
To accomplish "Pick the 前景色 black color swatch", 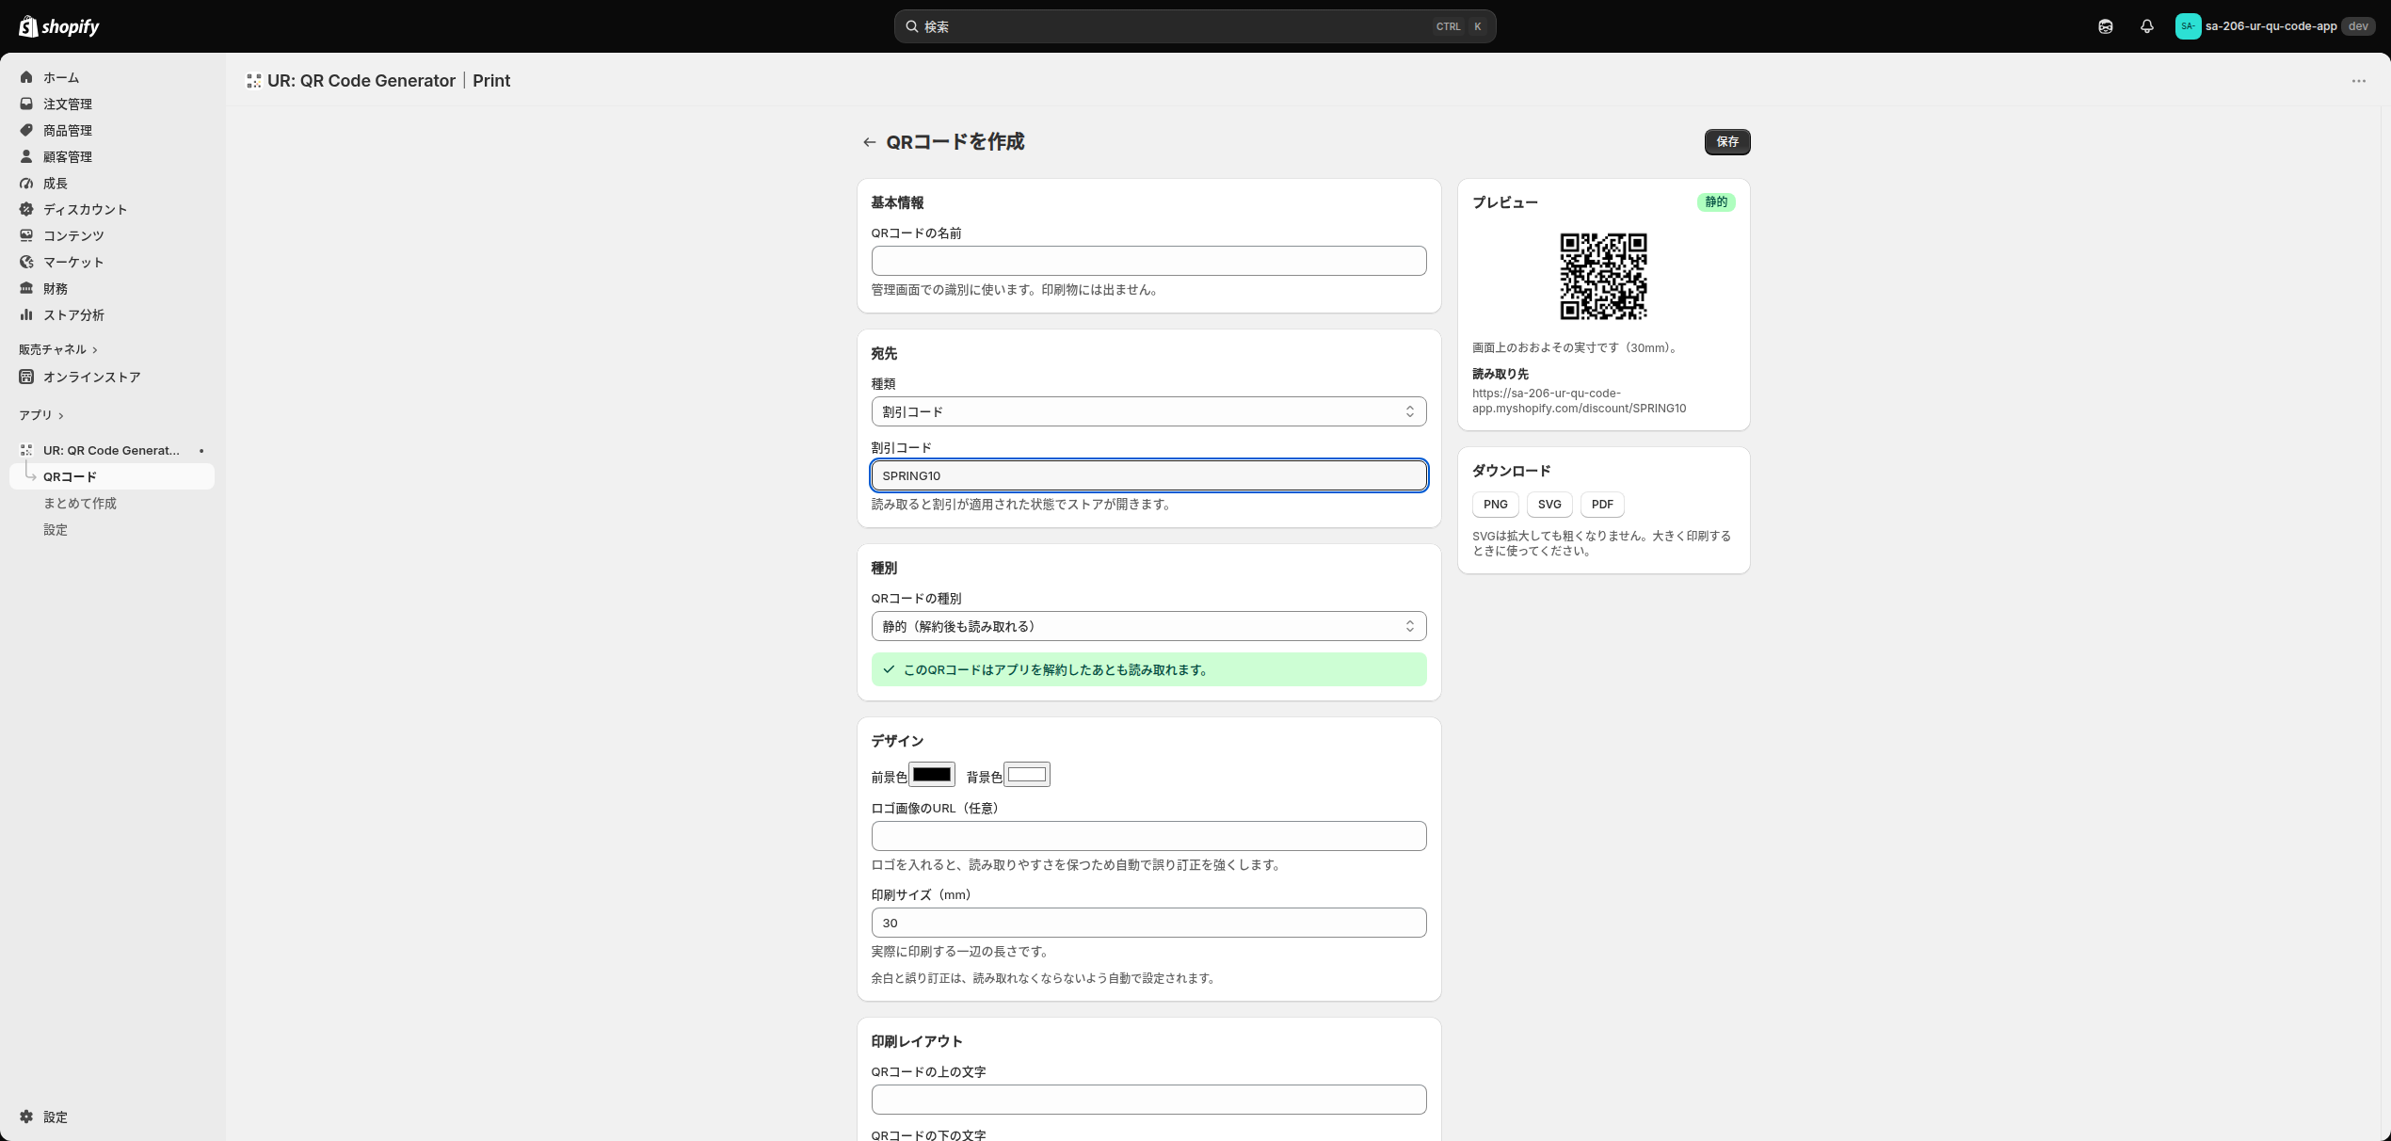I will point(932,775).
